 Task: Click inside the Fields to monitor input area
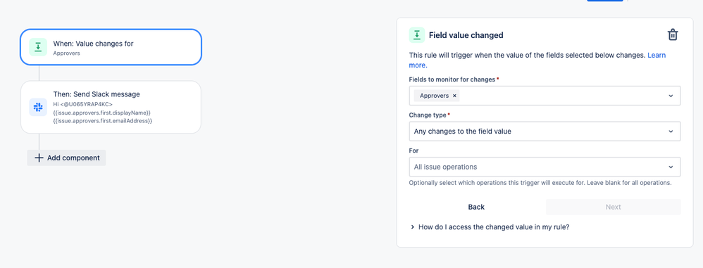[561, 96]
